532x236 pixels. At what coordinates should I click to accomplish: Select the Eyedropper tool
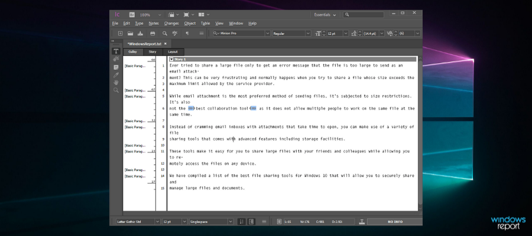point(116,75)
